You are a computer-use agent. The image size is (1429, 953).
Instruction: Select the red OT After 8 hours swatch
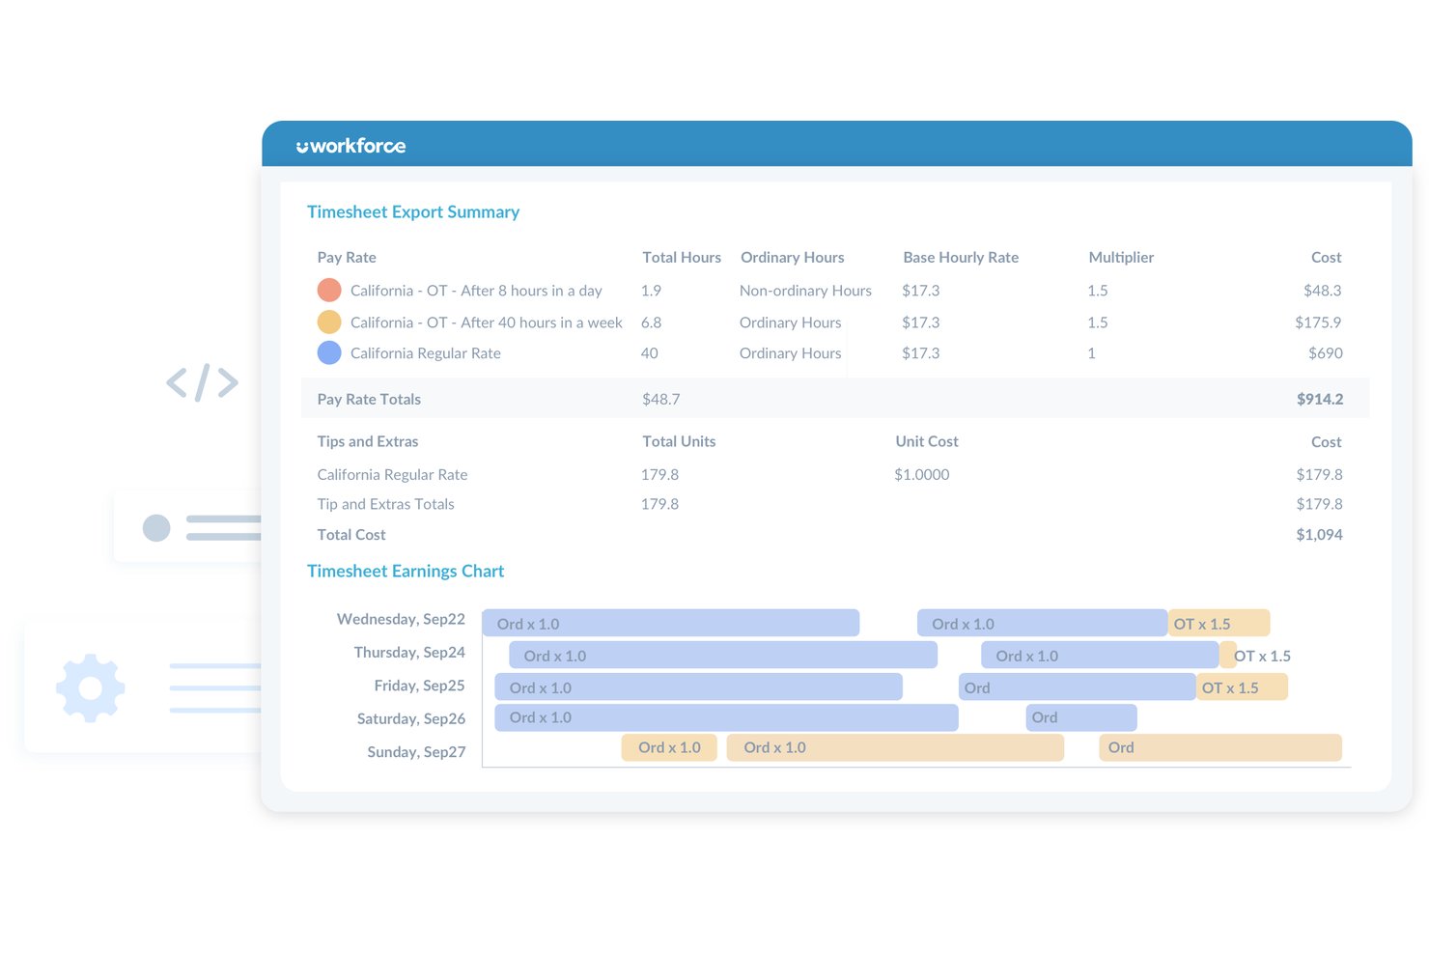(x=329, y=290)
